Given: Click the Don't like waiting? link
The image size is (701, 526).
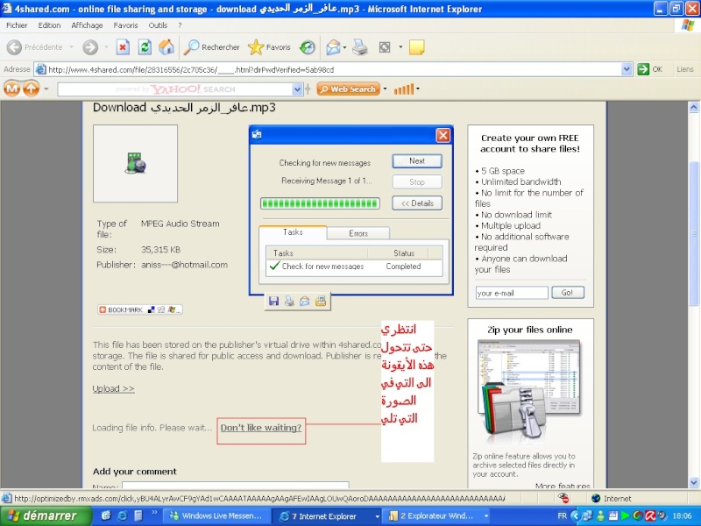Looking at the screenshot, I should click(261, 428).
